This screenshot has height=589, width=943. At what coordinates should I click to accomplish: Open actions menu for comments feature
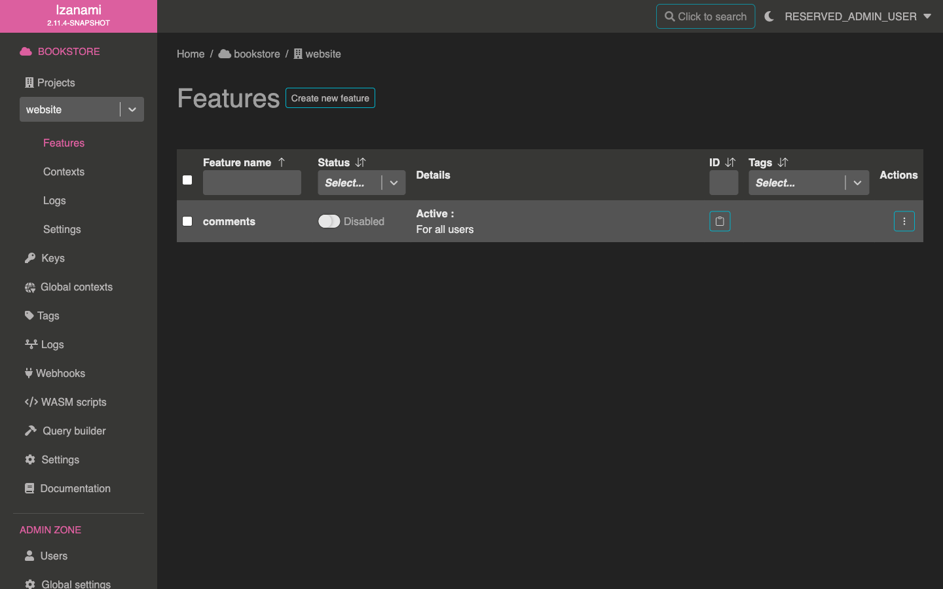point(904,221)
